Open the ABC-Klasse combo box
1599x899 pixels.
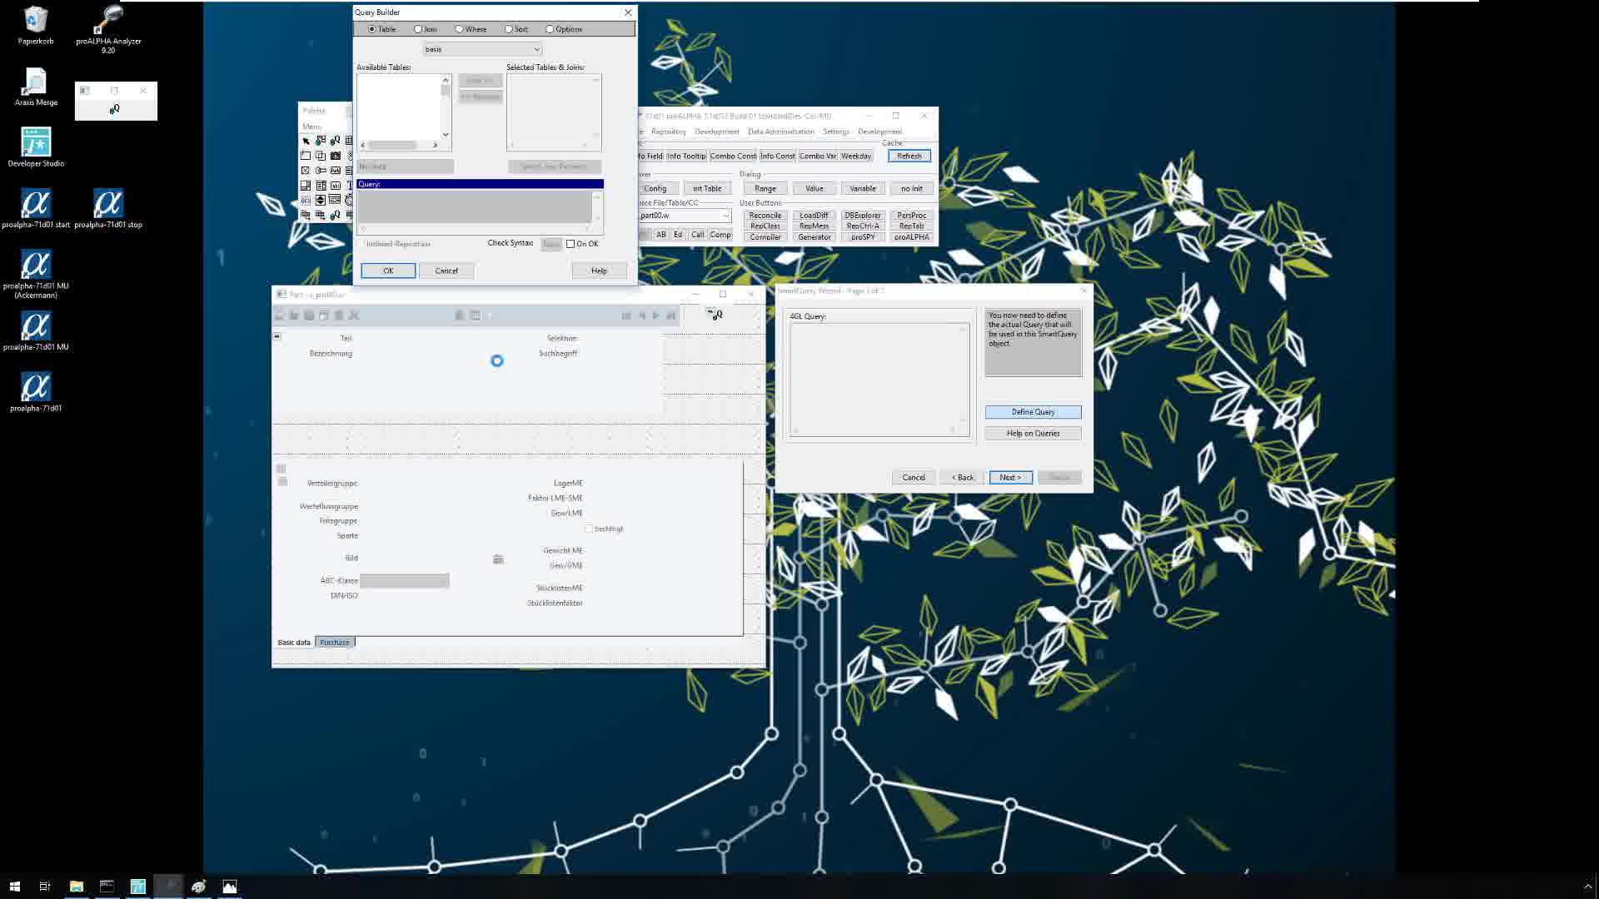pos(405,580)
